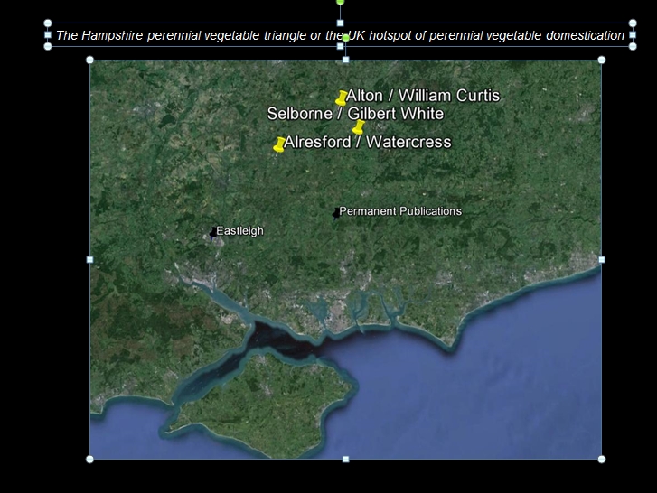
Task: Click the black pin for Permanent Publications
Action: pyautogui.click(x=336, y=213)
